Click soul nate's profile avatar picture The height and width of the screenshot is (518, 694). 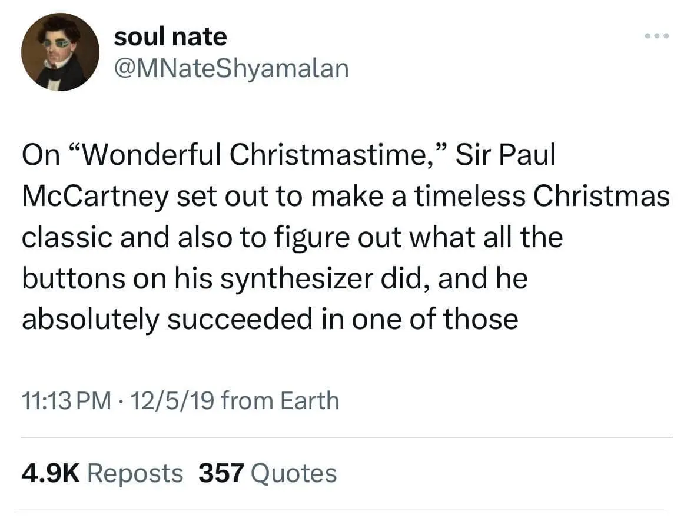click(x=61, y=52)
